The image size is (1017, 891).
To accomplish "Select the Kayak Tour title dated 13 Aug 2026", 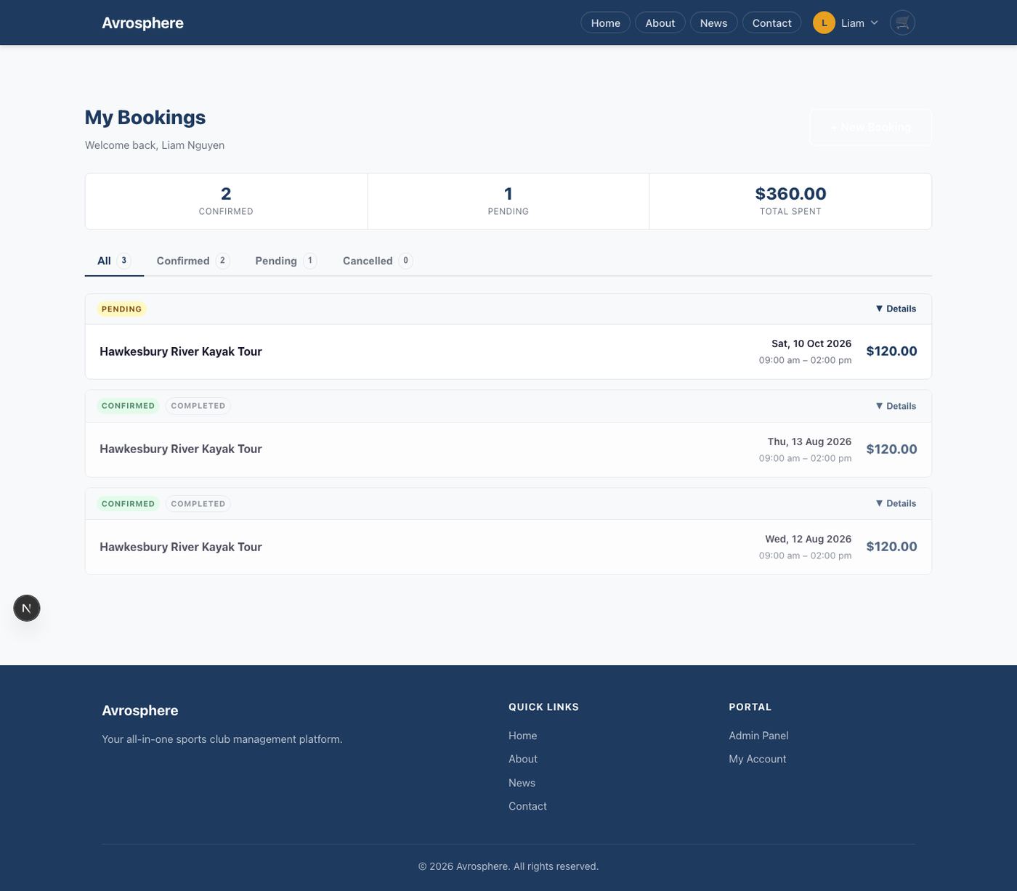I will click(x=181, y=449).
